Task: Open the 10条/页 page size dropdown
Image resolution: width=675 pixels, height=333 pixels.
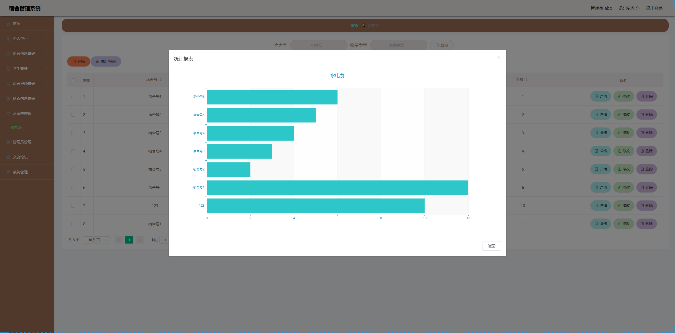Action: (x=96, y=240)
